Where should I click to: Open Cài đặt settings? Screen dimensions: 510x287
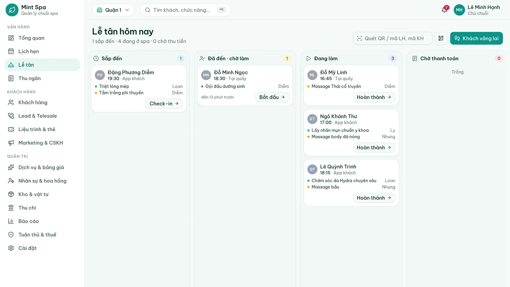(x=42, y=248)
